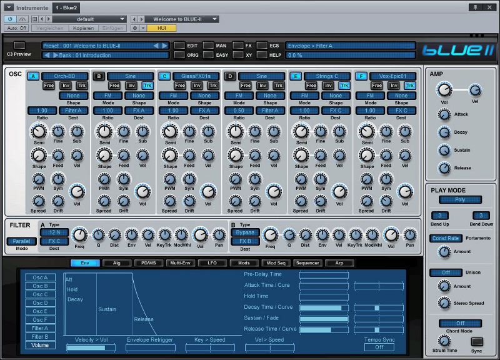This screenshot has width=500, height=360.
Task: Click Filter A Freq knob
Action: pos(79,236)
